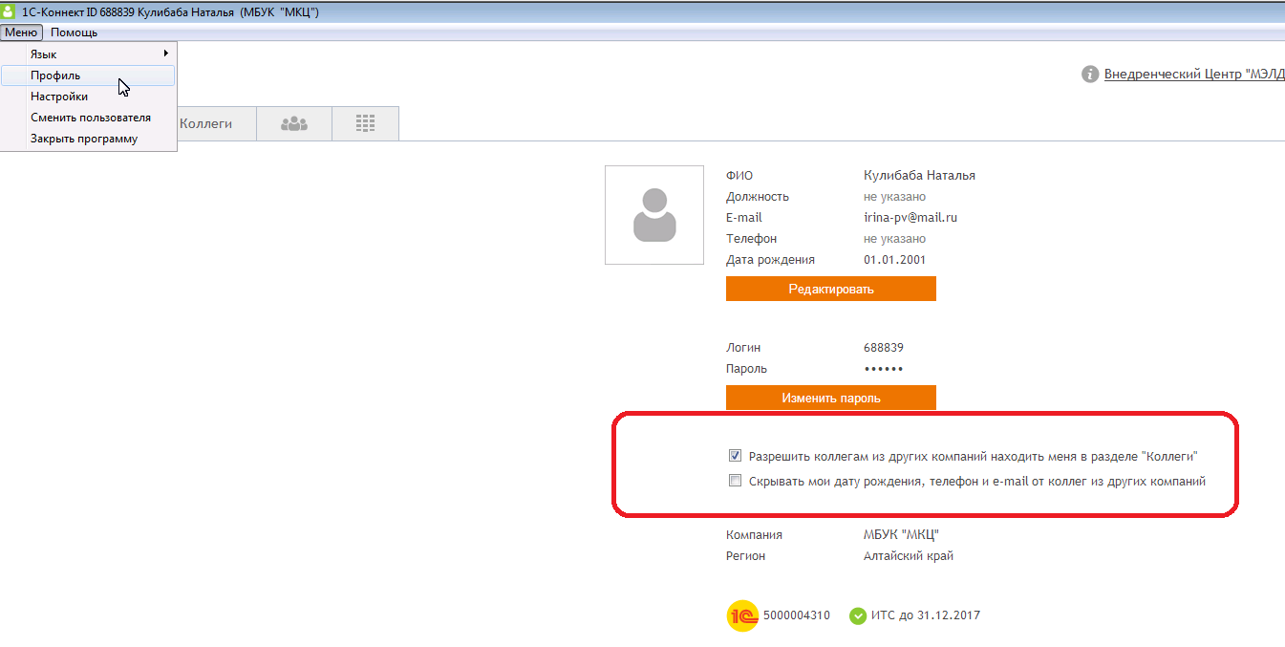Click the ИТС до 31.12.2017 text
Screen dimensions: 1285x647
coord(926,615)
